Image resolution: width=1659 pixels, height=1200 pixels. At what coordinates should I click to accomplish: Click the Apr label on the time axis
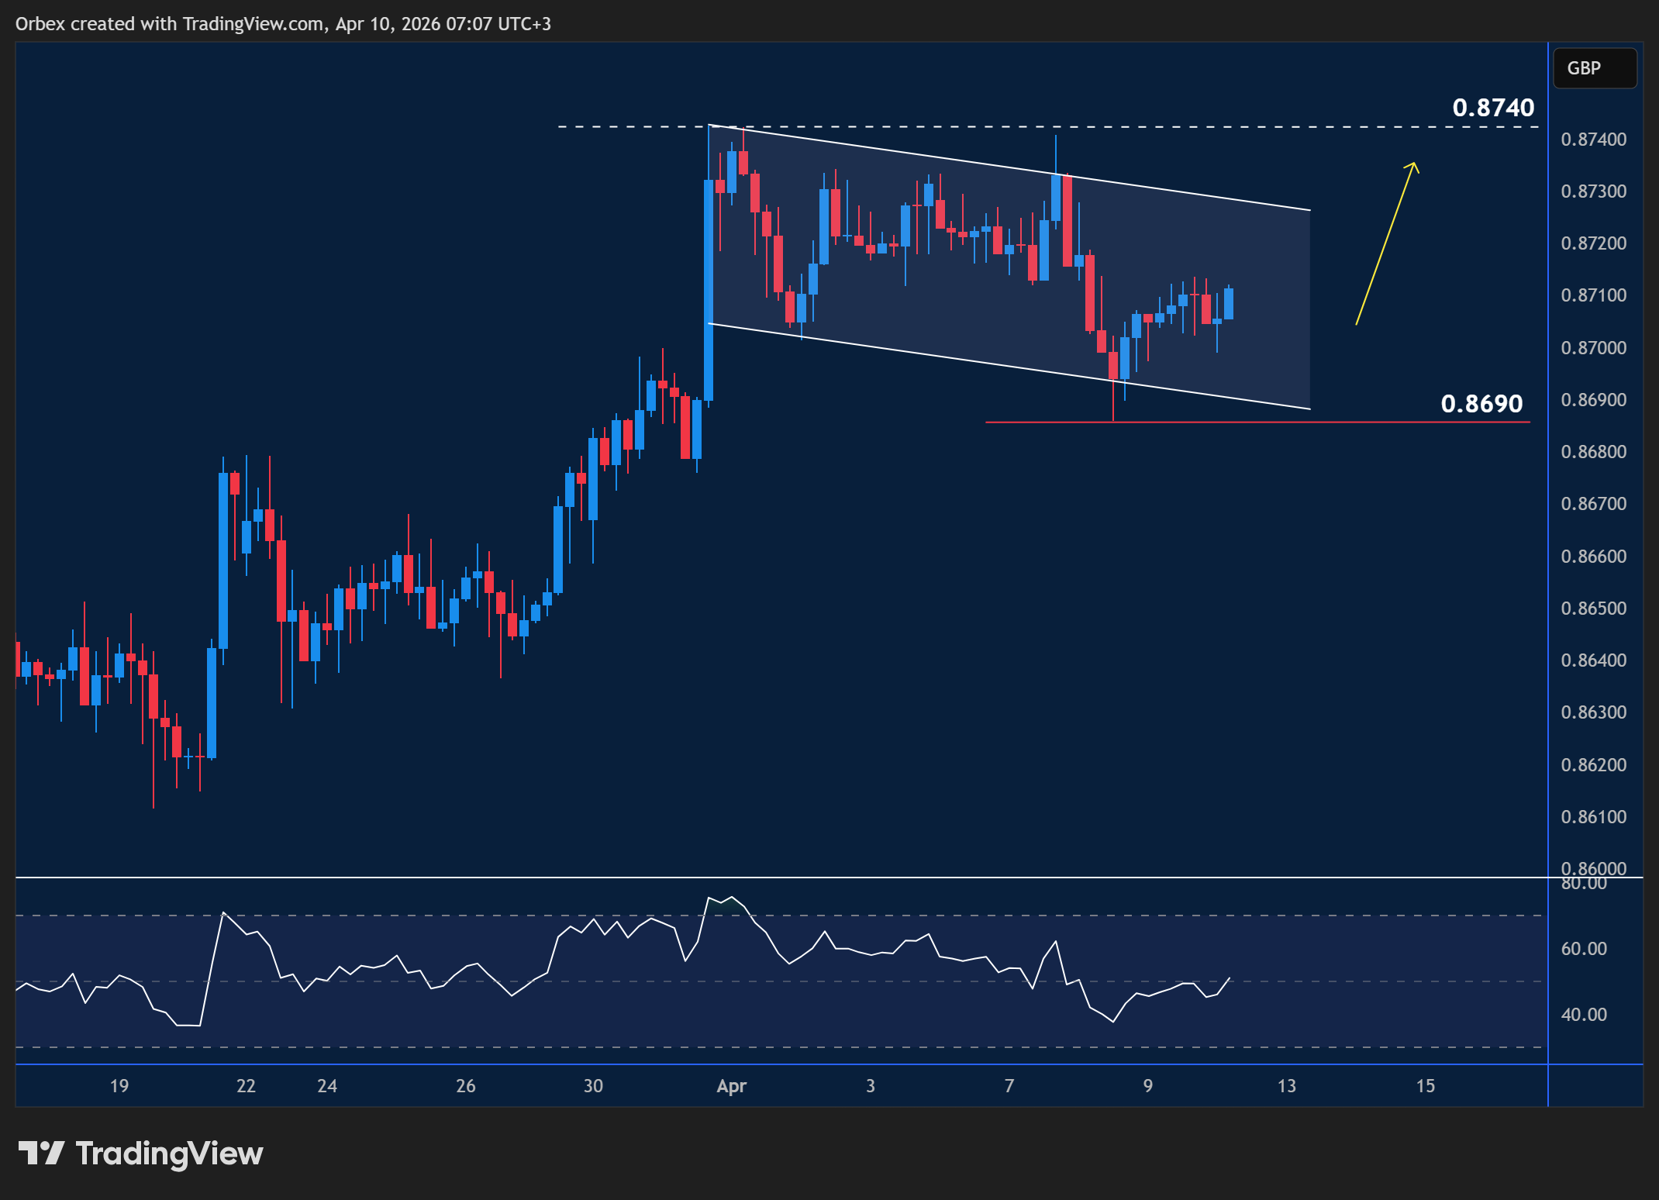(x=731, y=1086)
